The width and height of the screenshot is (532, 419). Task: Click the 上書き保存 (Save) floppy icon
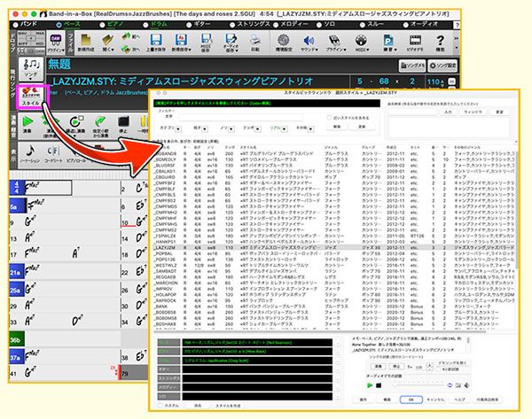(x=156, y=43)
